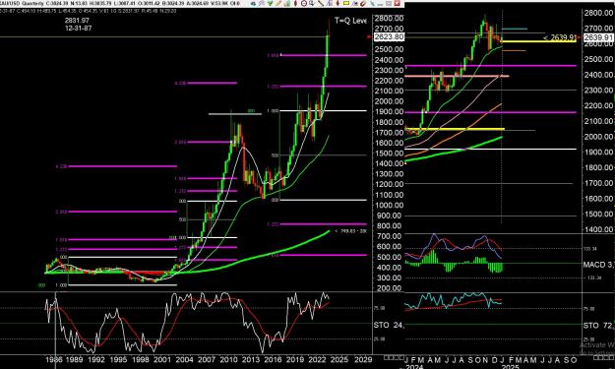Click the MACD 3, indicator label

(599, 265)
